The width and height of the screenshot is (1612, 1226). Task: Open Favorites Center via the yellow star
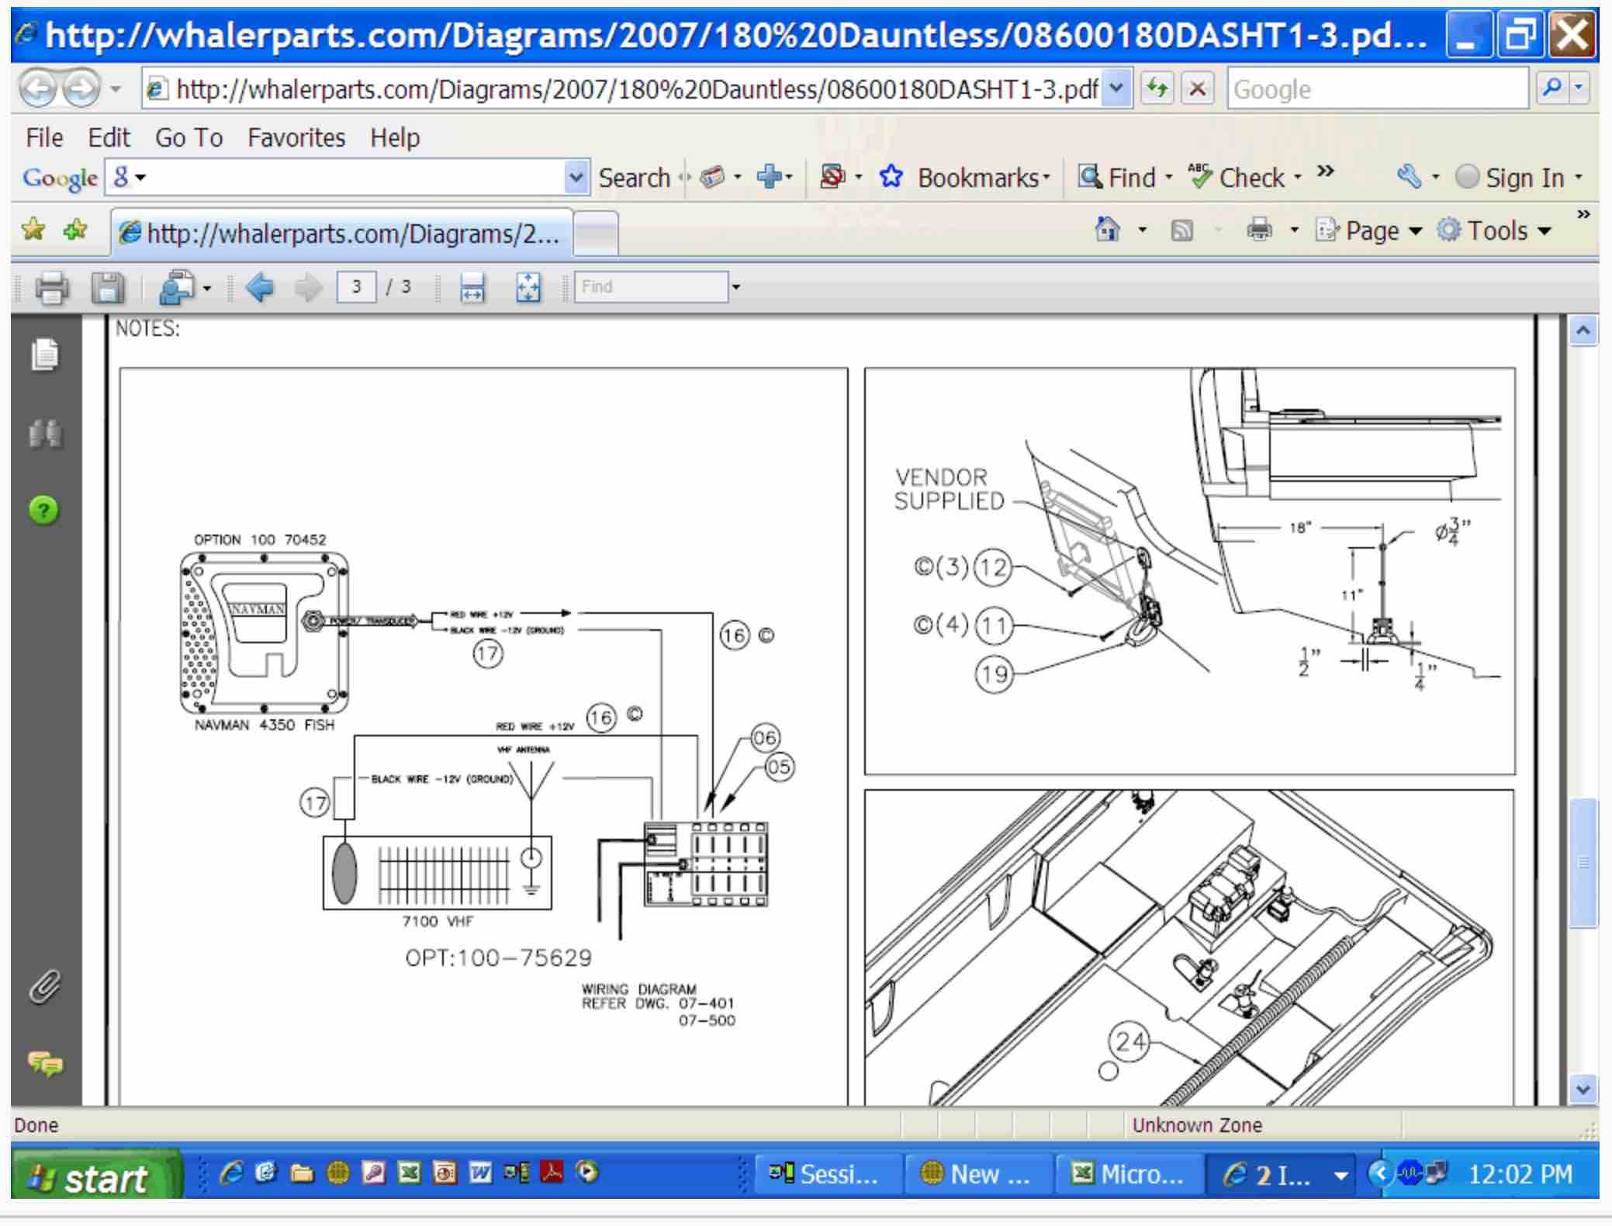click(x=33, y=229)
